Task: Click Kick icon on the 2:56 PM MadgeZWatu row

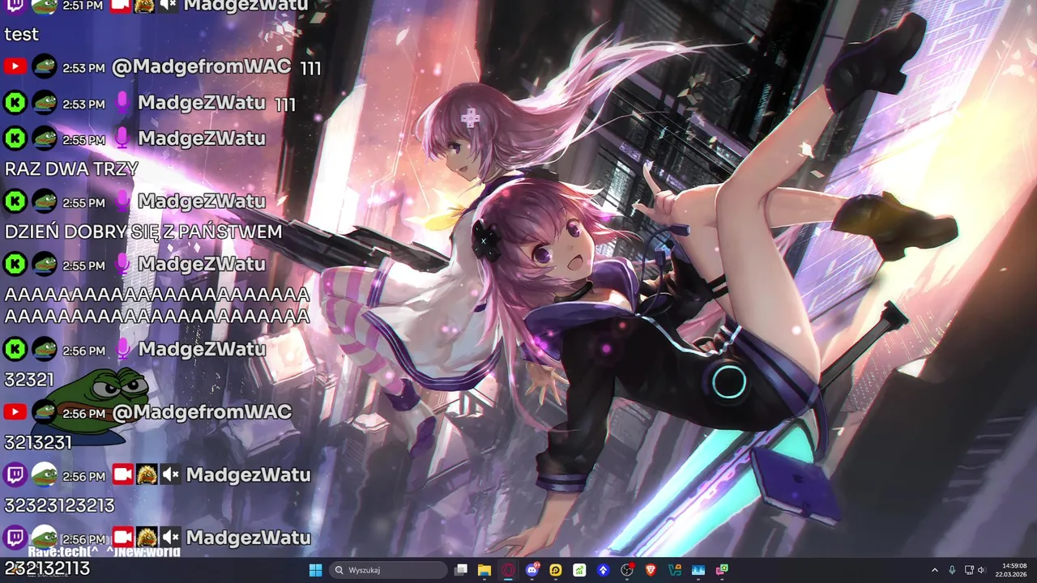Action: pyautogui.click(x=15, y=349)
